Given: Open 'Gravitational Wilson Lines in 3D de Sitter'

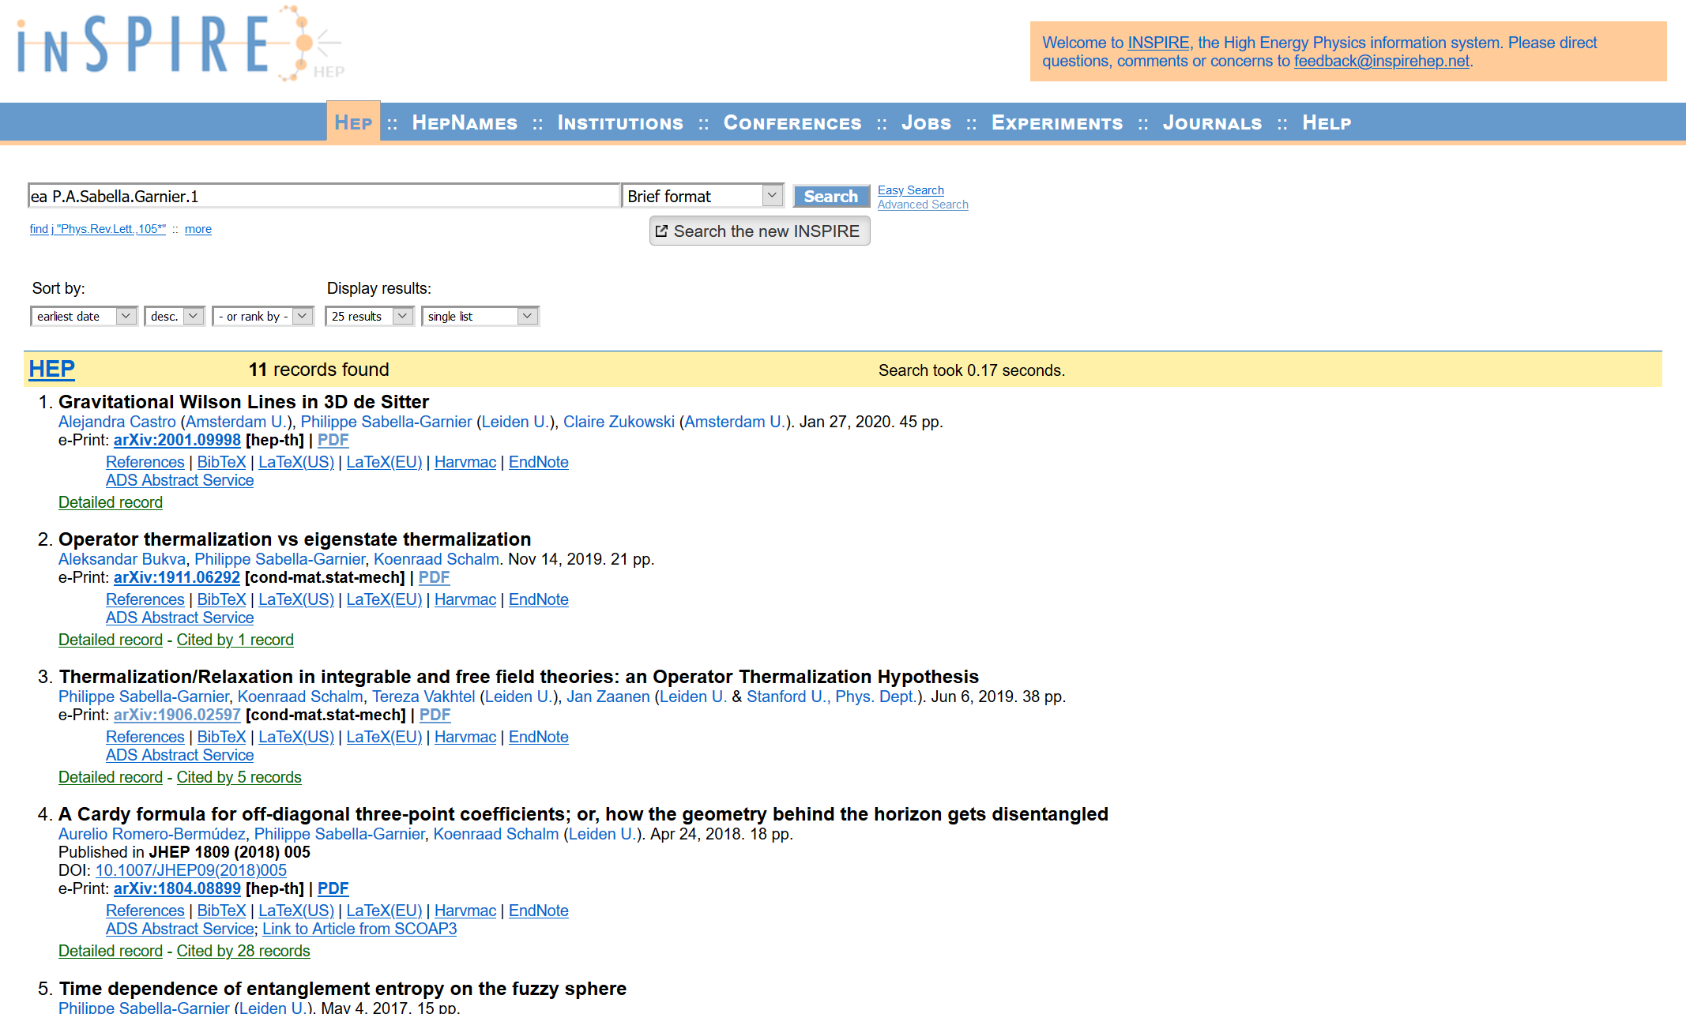Looking at the screenshot, I should click(x=243, y=402).
